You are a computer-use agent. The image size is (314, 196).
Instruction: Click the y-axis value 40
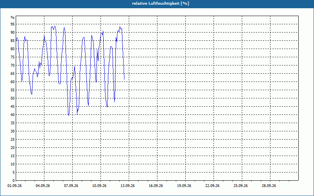point(13,114)
